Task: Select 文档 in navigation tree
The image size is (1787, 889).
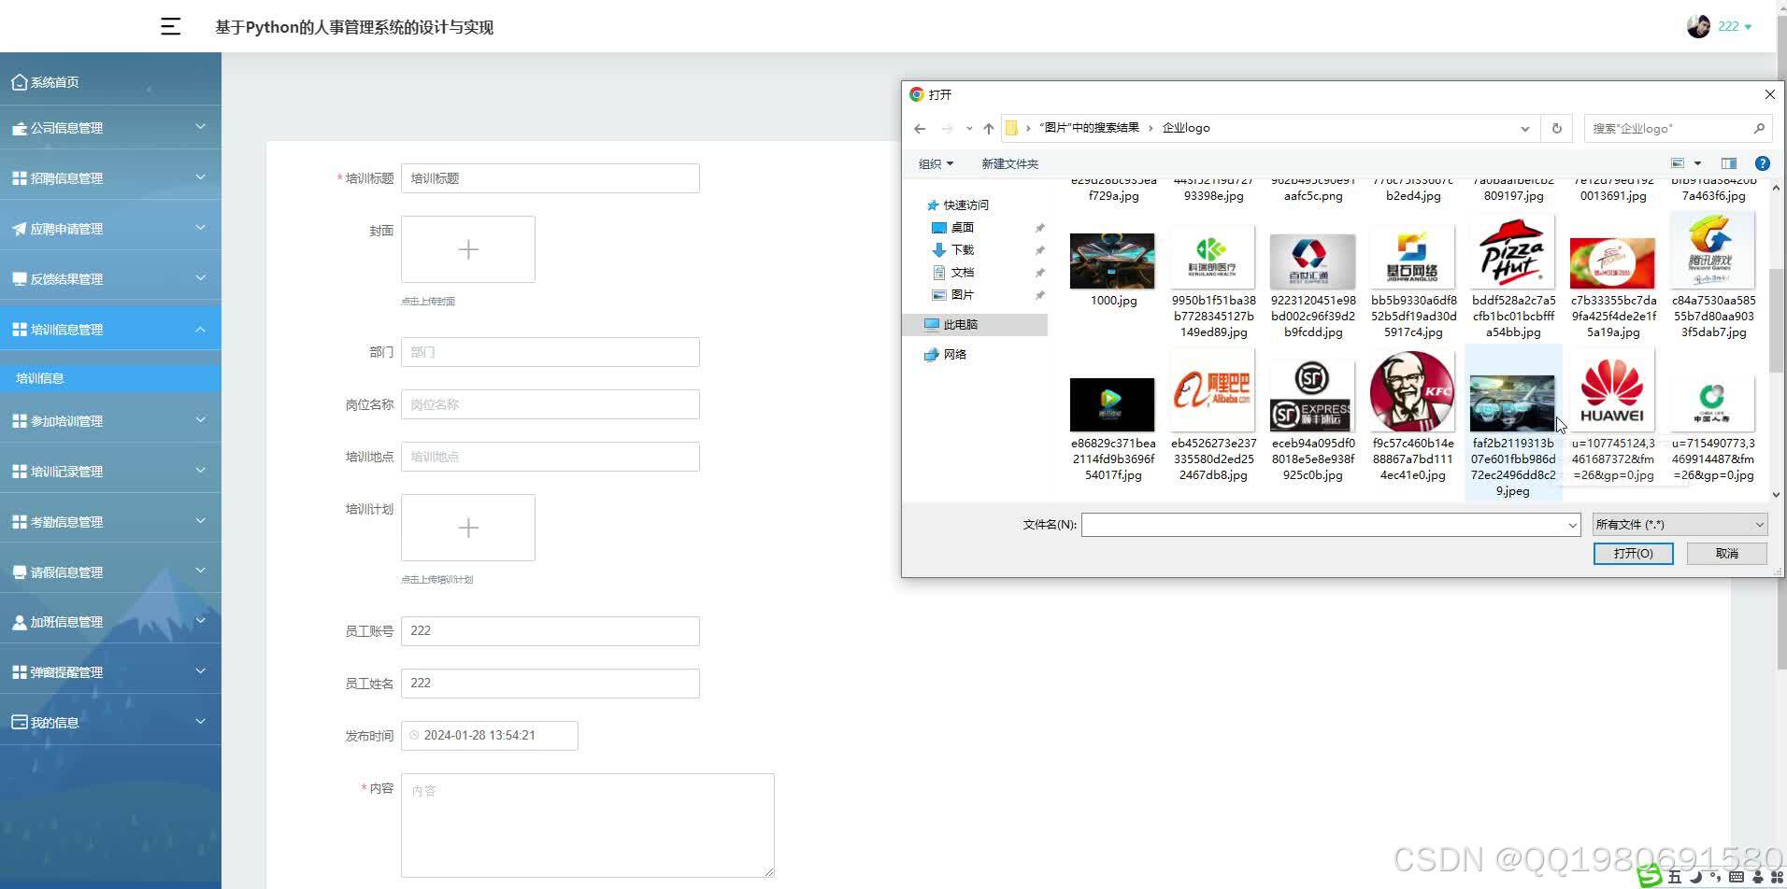Action: coord(953,273)
